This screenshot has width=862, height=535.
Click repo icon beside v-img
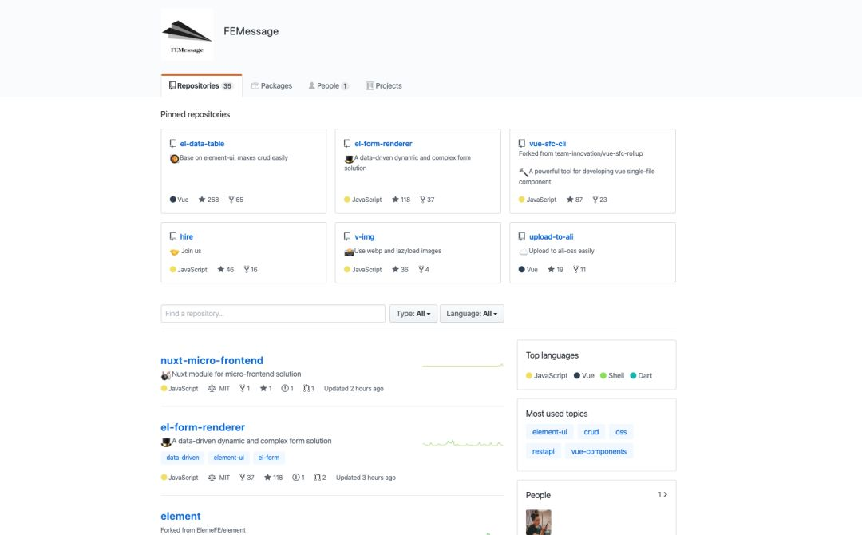347,236
